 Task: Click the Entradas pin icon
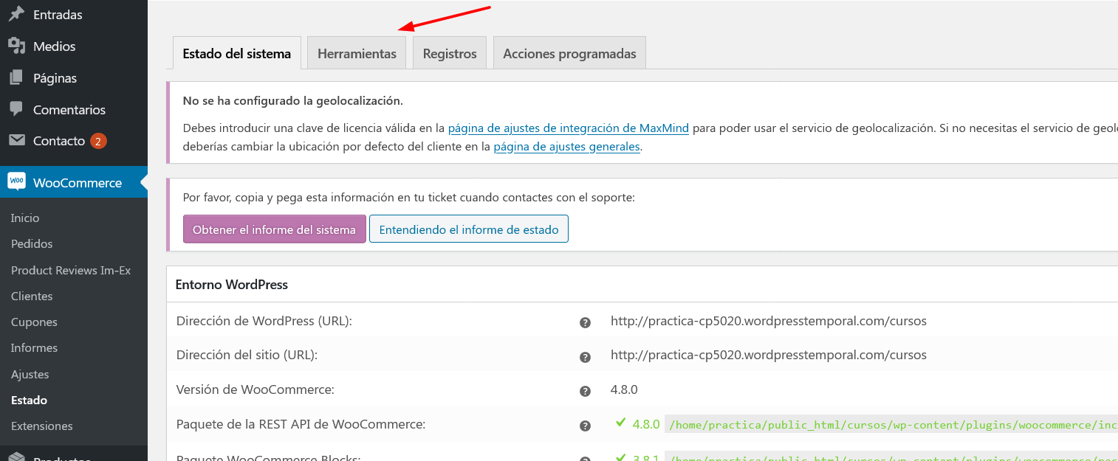(x=16, y=15)
